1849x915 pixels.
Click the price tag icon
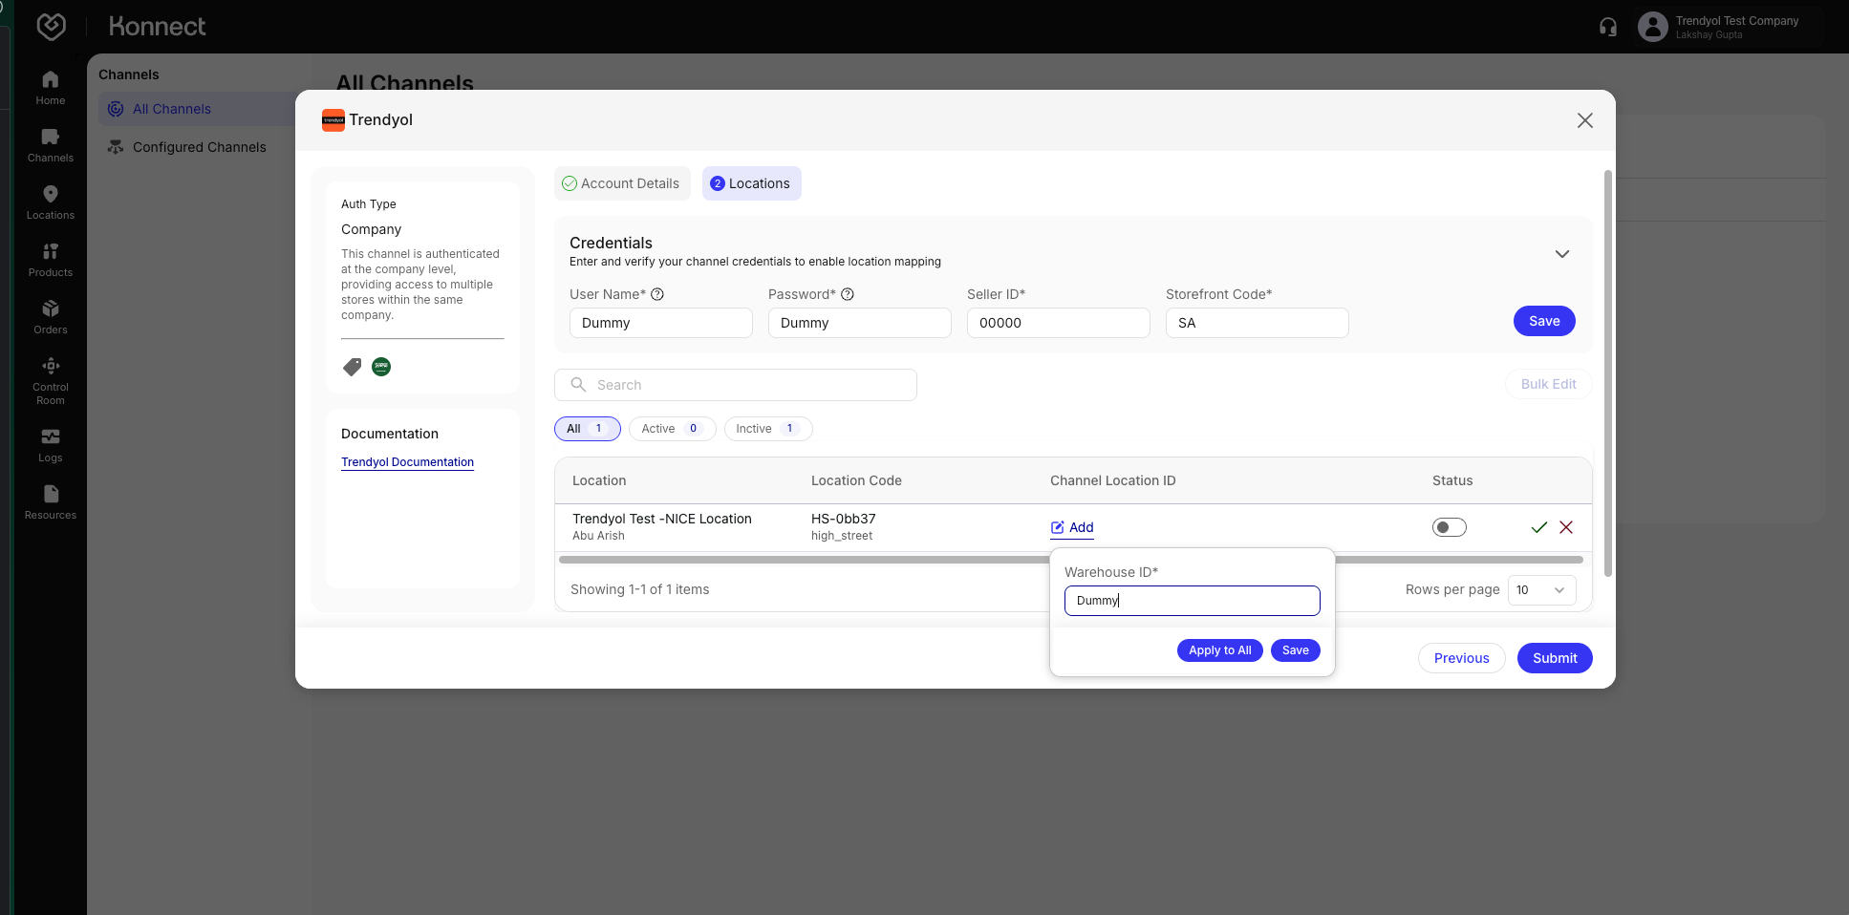tap(353, 367)
